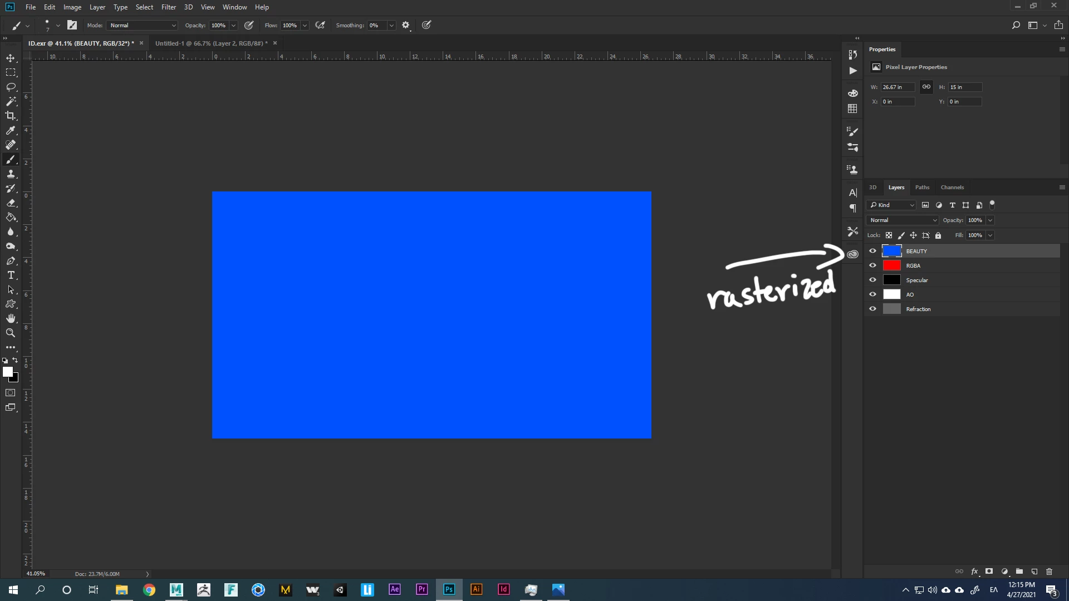This screenshot has height=601, width=1069.
Task: Select the Hand tool
Action: (11, 318)
